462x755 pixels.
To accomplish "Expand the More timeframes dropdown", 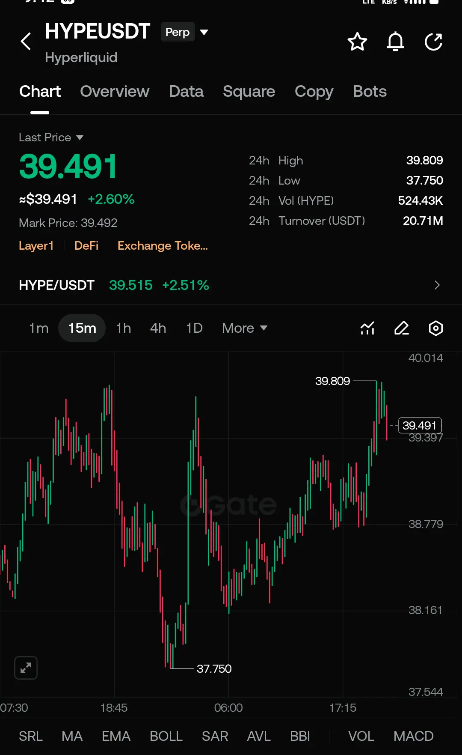I will click(245, 328).
